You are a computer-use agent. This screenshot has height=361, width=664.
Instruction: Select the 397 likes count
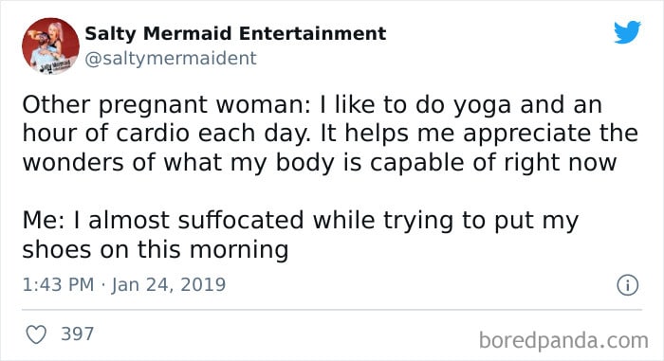pyautogui.click(x=77, y=334)
